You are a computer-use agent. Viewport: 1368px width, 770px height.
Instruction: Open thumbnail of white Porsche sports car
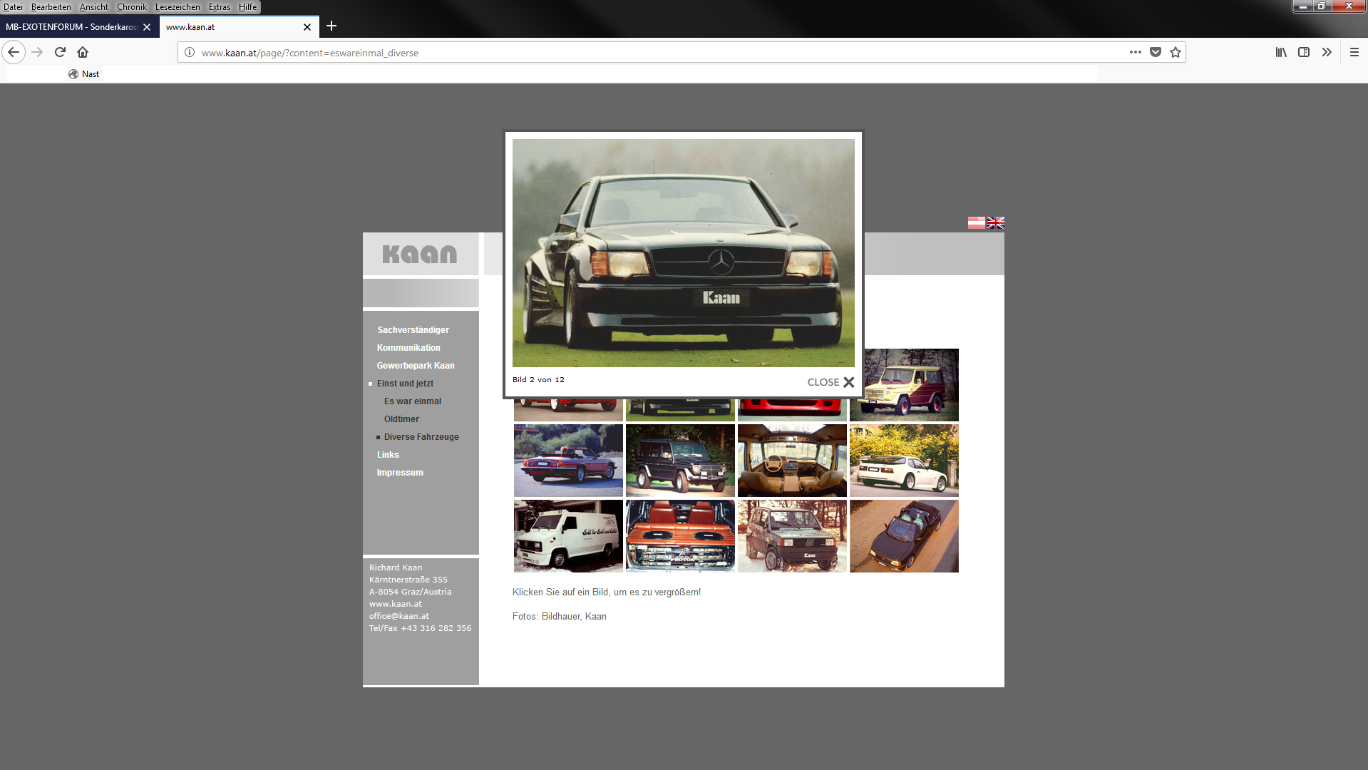pyautogui.click(x=904, y=461)
